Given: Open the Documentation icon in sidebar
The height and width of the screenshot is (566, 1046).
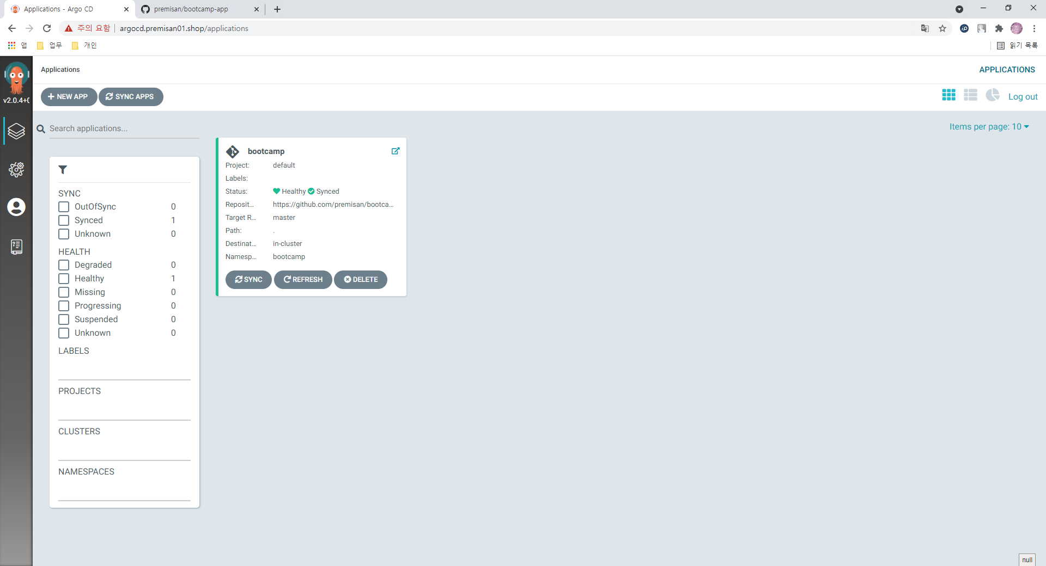Looking at the screenshot, I should pos(16,247).
